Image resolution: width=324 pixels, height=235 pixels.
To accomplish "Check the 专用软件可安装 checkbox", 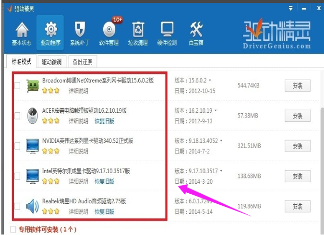I will tap(13, 229).
